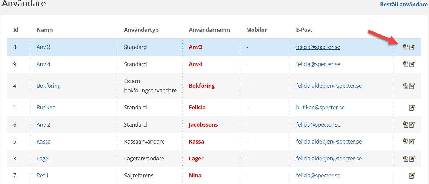Open the lock permissions icon for Anv 4
Screen dimensions: 429x184
pyautogui.click(x=406, y=64)
